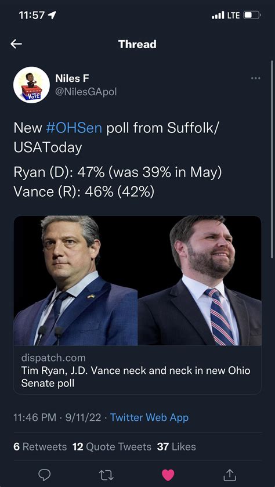The height and width of the screenshot is (487, 275).
Task: Open the dispatch.com article headline
Action: pyautogui.click(x=136, y=377)
